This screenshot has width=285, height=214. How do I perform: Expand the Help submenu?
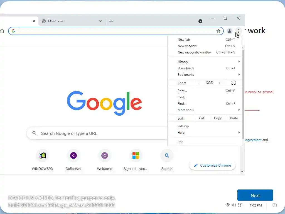point(205,133)
